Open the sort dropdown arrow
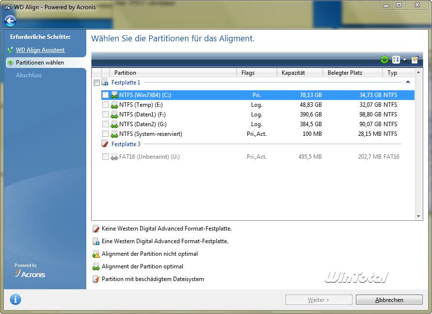Image resolution: width=432 pixels, height=314 pixels. (404, 60)
